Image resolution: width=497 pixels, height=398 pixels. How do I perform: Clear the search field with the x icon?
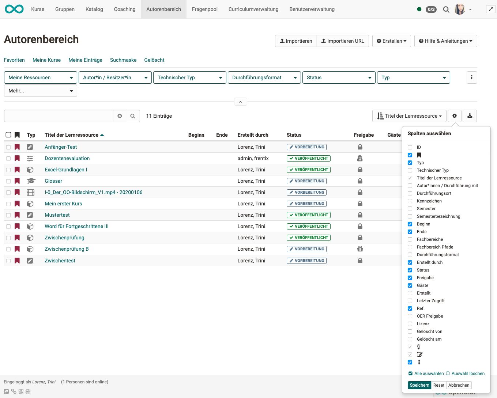[120, 116]
